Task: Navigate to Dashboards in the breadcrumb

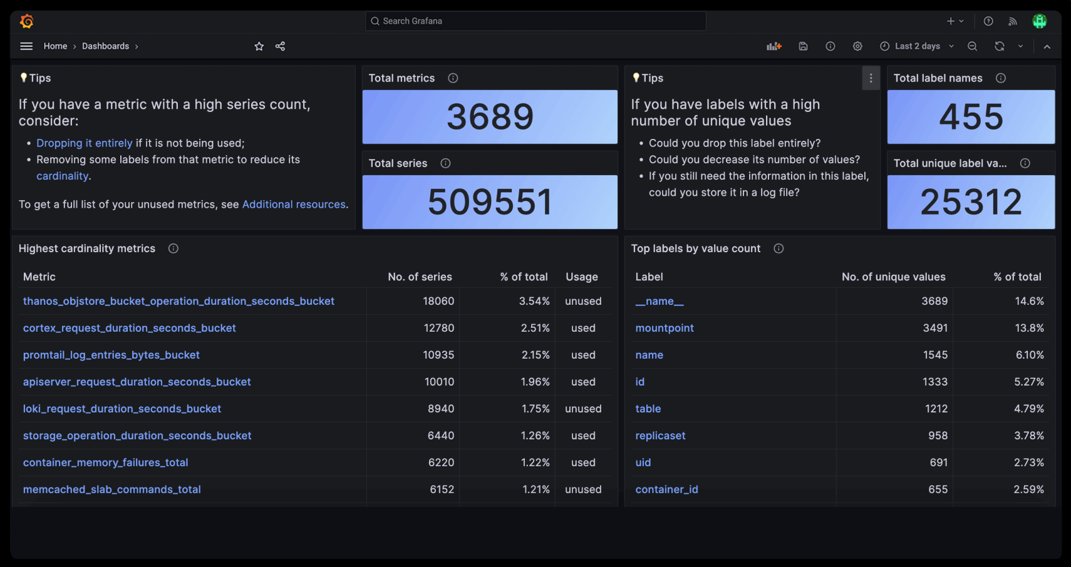Action: coord(105,46)
